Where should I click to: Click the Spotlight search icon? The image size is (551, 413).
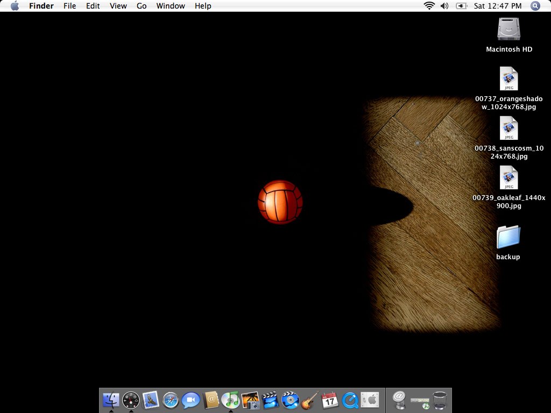tap(535, 6)
